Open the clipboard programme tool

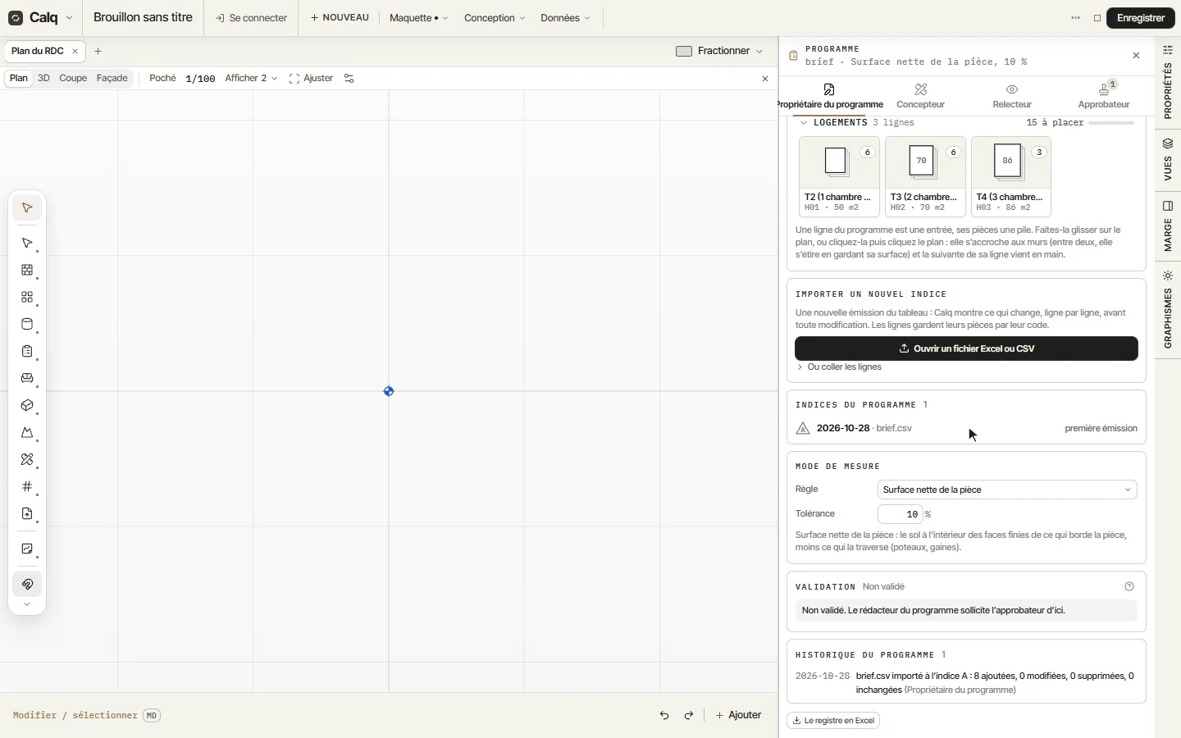tap(27, 352)
